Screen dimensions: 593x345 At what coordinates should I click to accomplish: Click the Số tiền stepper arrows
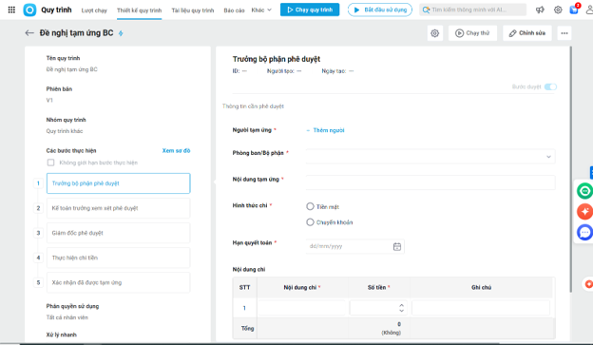tap(401, 308)
